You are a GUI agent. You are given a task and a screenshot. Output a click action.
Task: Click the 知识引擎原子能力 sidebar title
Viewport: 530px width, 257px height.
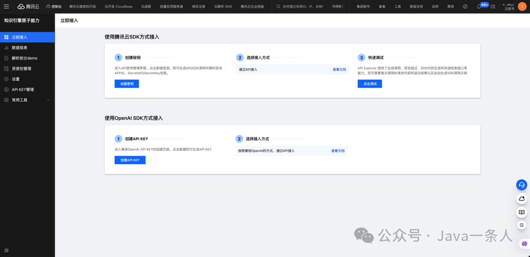click(x=22, y=21)
